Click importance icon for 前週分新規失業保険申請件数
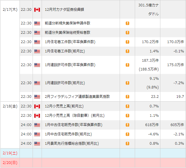 point(127,23)
